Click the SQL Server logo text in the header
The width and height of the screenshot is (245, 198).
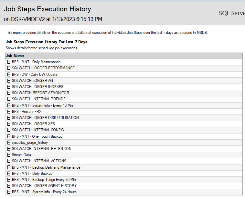point(232,13)
